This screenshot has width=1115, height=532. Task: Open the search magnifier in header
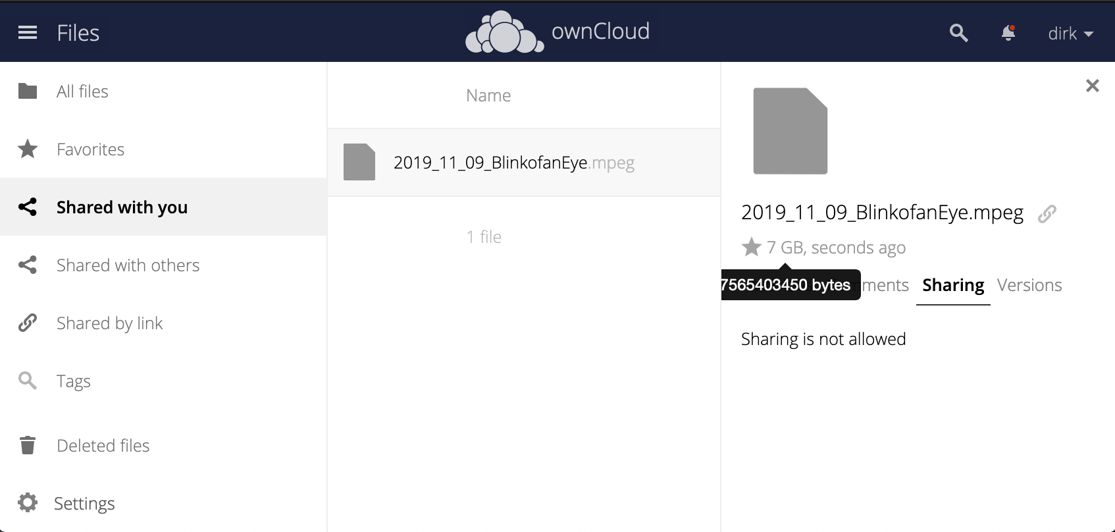tap(959, 33)
